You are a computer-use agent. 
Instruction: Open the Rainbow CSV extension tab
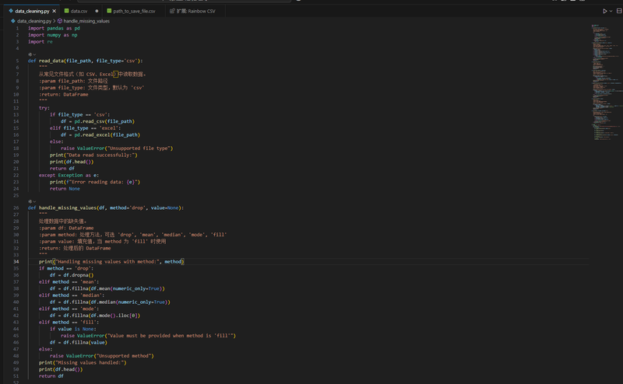coord(196,11)
